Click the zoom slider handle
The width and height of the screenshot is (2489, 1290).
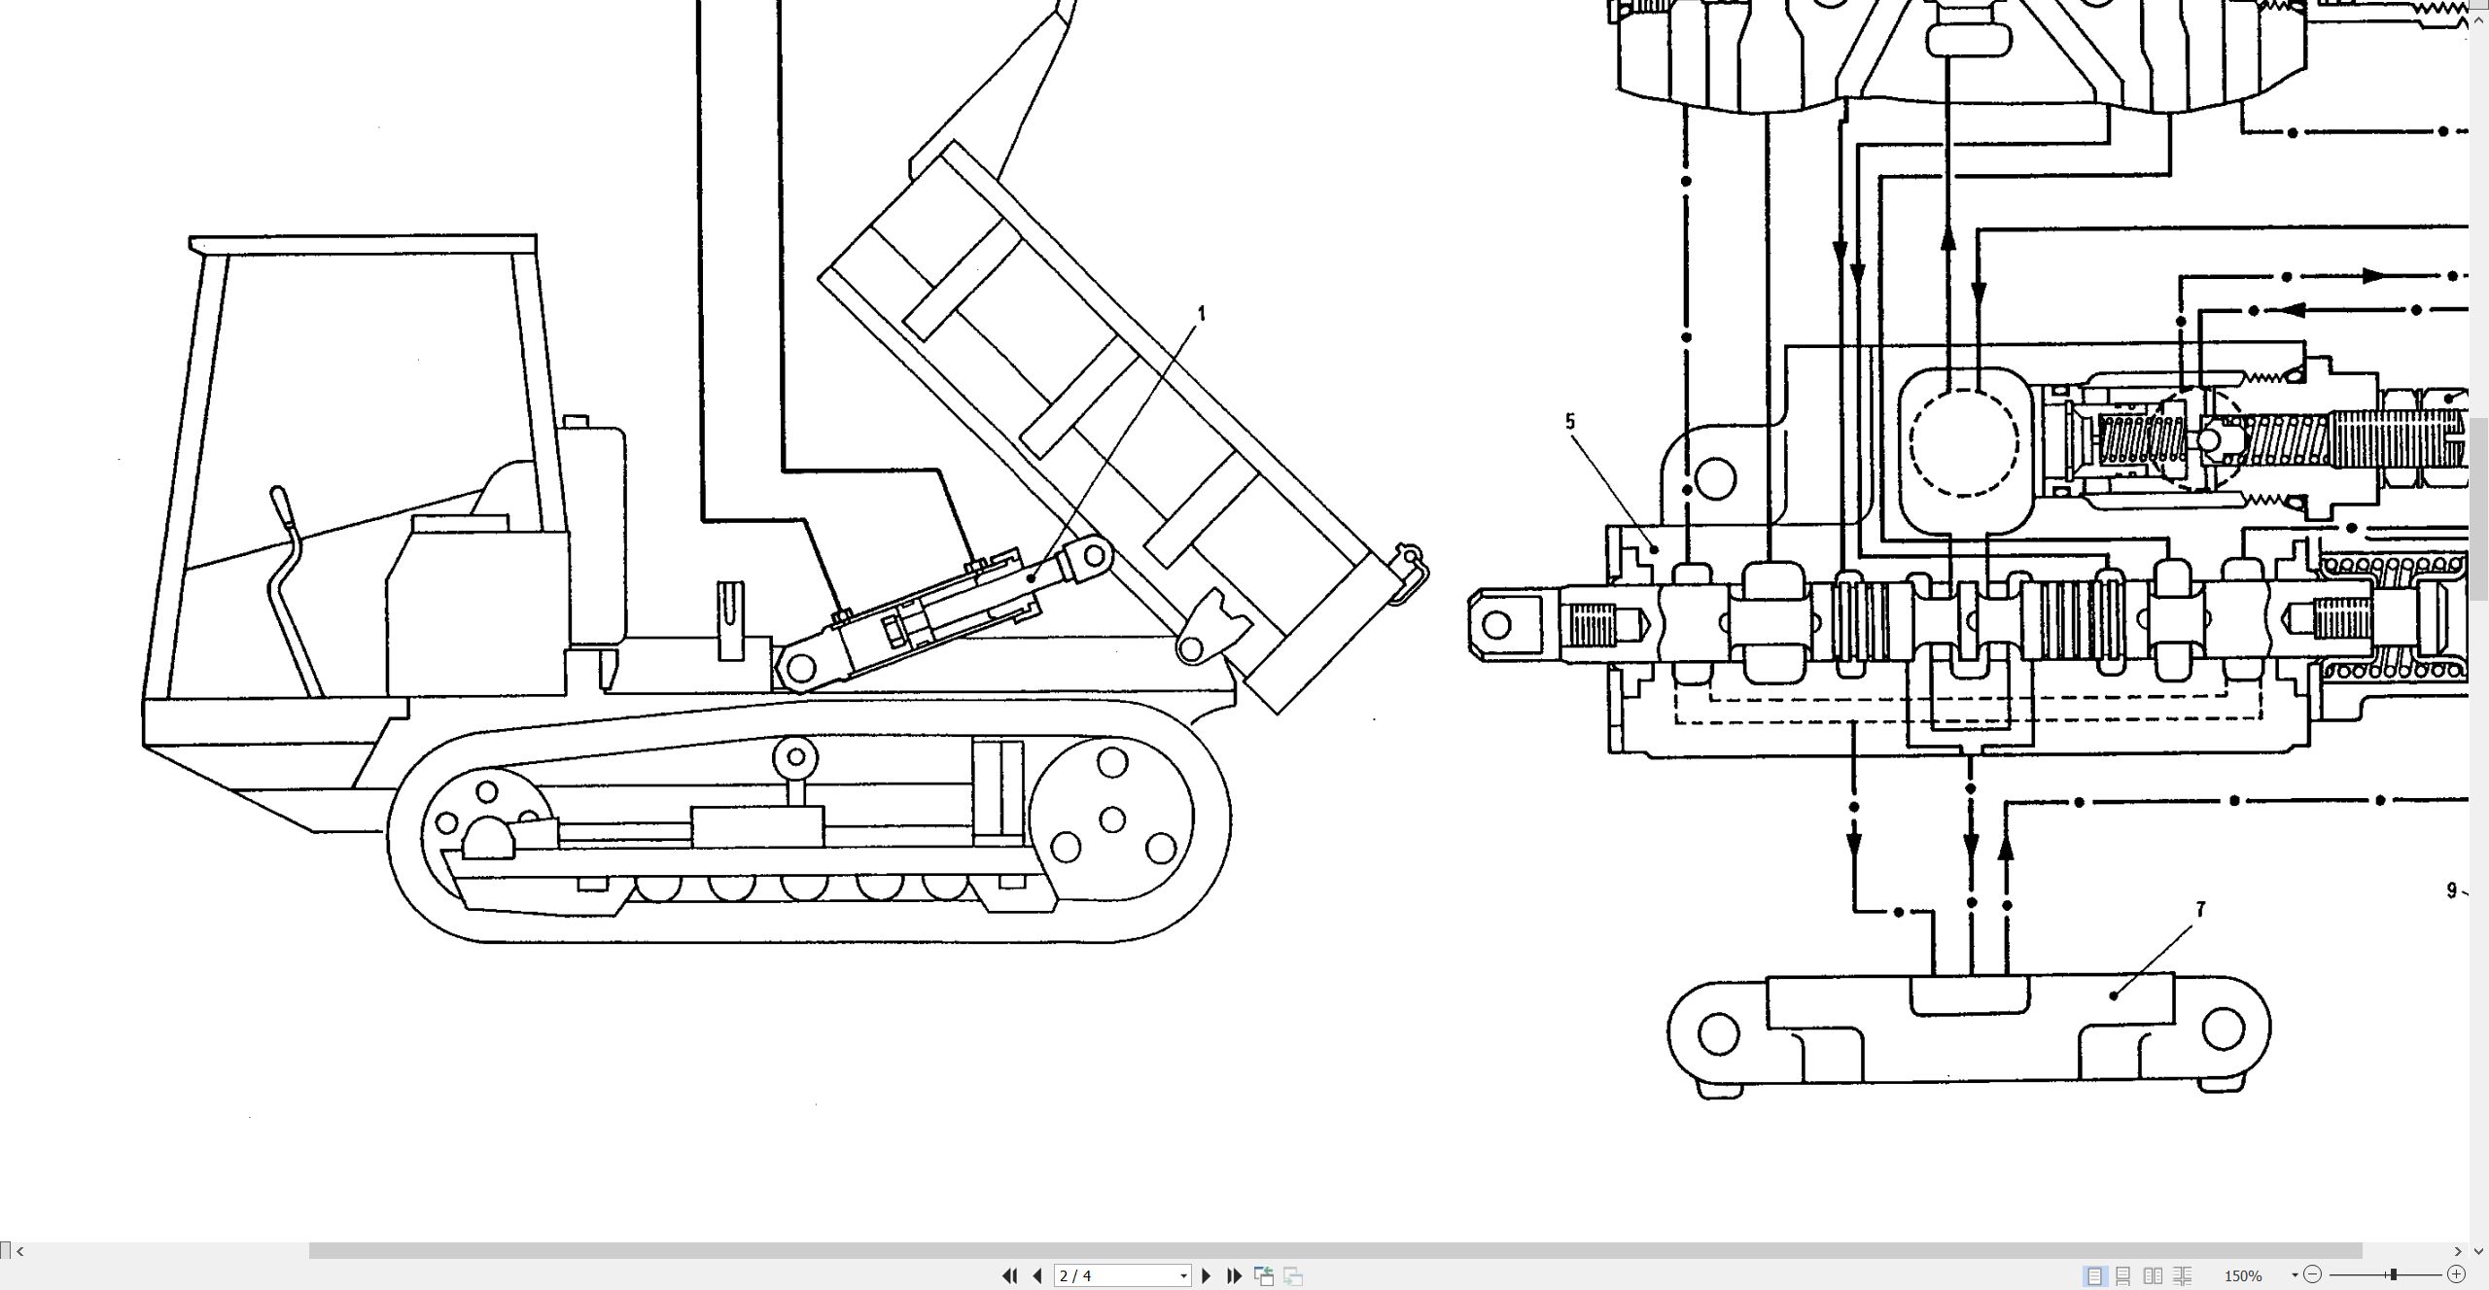point(2394,1274)
